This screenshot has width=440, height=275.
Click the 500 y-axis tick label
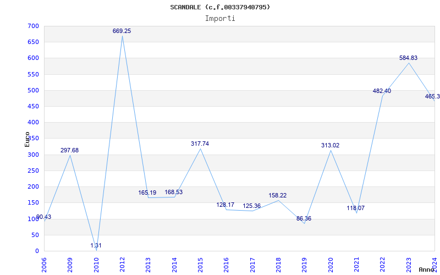(34, 91)
